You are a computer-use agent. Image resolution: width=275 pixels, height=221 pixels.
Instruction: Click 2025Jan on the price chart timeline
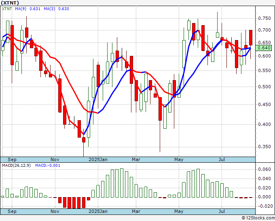pos(98,159)
